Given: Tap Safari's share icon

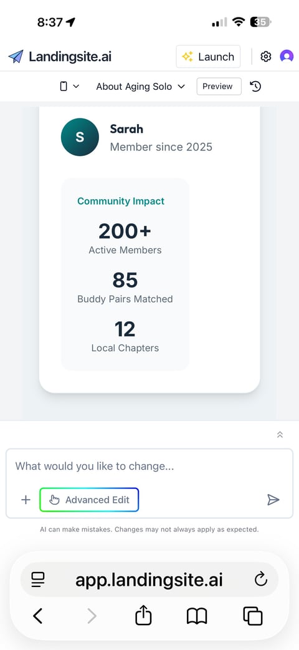Looking at the screenshot, I should coord(143,615).
